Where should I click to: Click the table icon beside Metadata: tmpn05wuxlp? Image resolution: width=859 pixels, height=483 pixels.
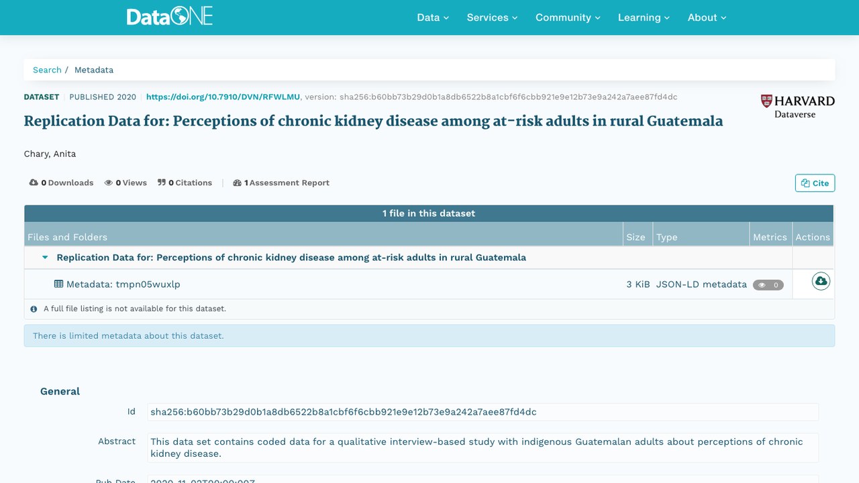click(x=58, y=284)
